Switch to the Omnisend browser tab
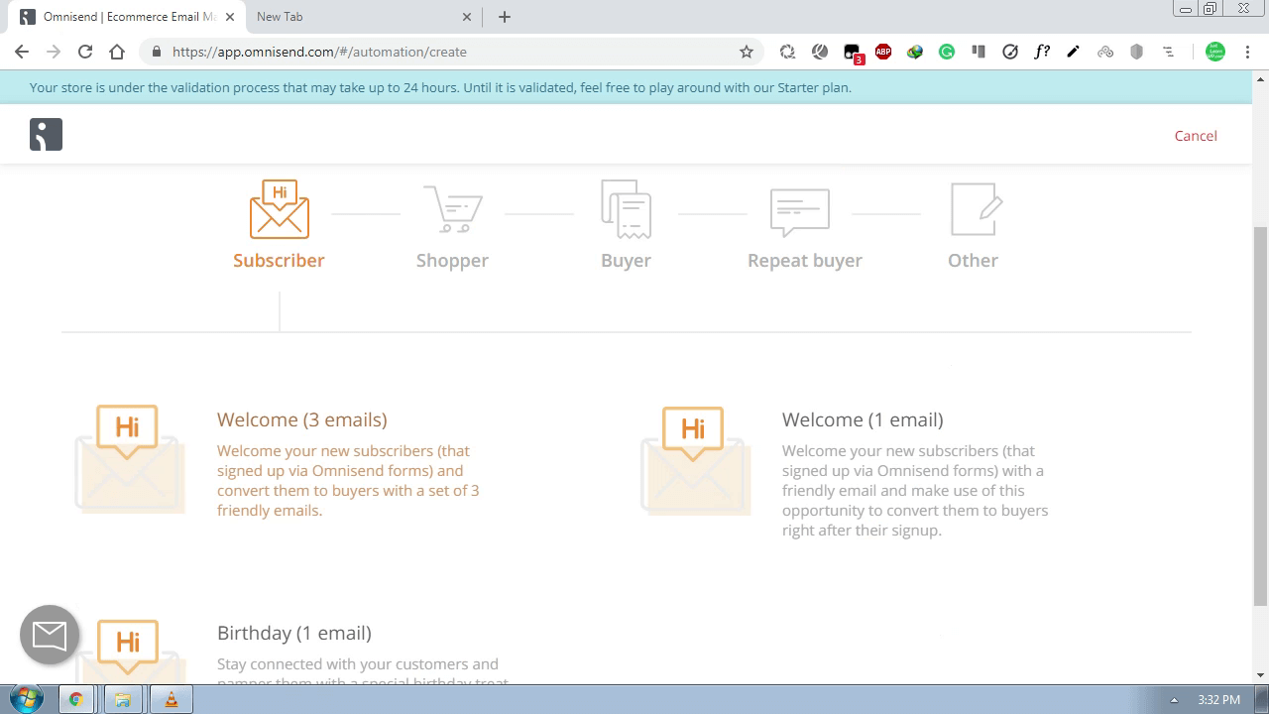 coord(129,17)
